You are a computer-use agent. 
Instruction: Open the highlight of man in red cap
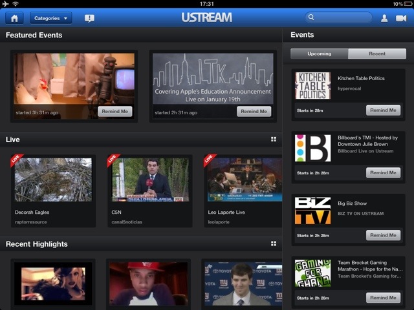point(148,284)
